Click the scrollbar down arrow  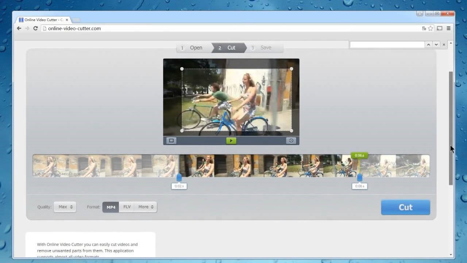451,255
